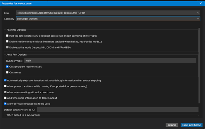Toggle Enable polite mode checkbox
Viewport: 205px width, 129px height.
[x=8, y=47]
